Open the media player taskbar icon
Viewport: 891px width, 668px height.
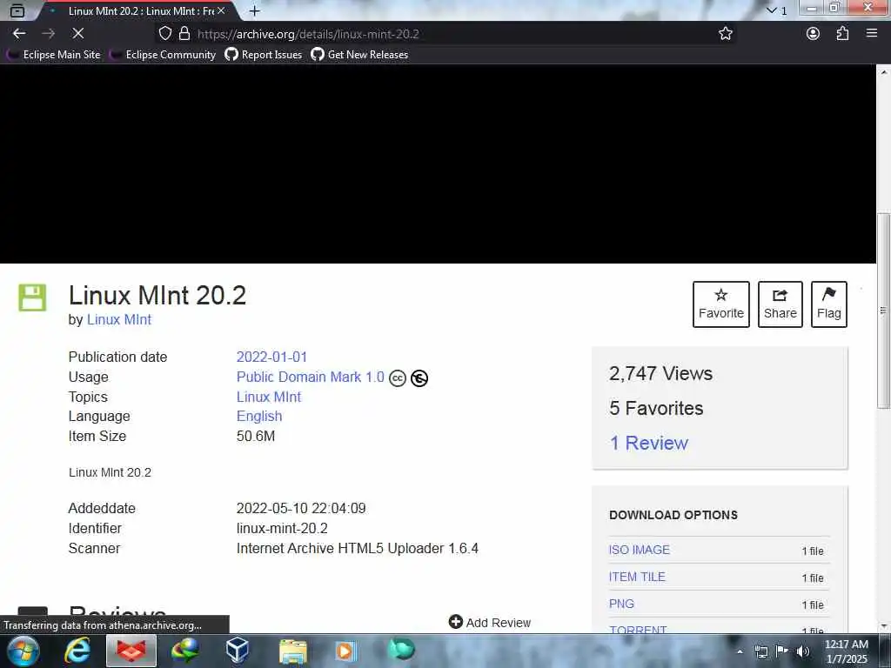pyautogui.click(x=345, y=651)
